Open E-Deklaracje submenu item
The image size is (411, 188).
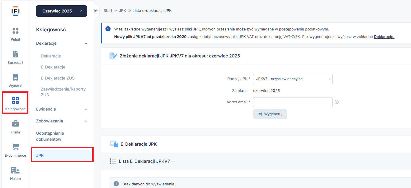[53, 67]
